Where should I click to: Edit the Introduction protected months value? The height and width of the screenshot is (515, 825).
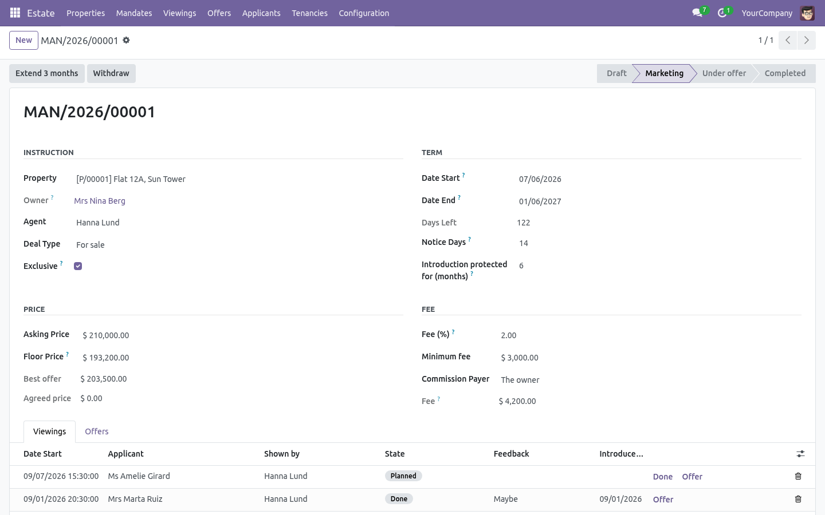tap(659, 266)
